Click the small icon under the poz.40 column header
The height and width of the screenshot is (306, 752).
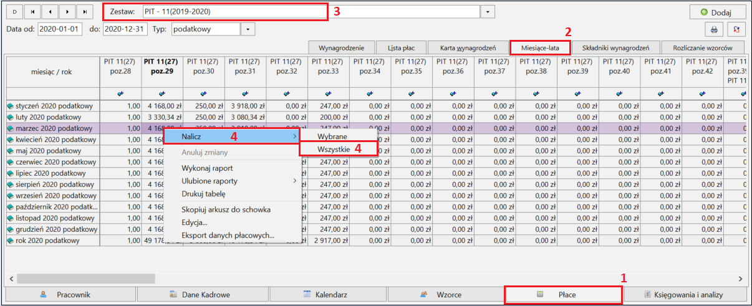(620, 93)
